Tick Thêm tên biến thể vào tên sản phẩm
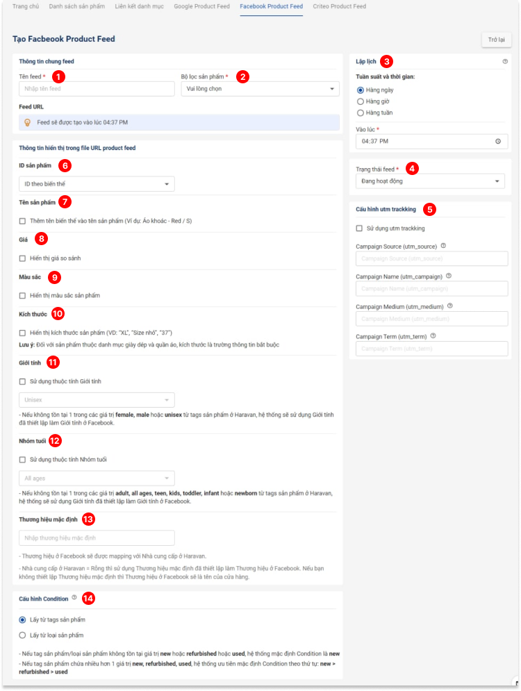This screenshot has width=521, height=691. coord(22,222)
